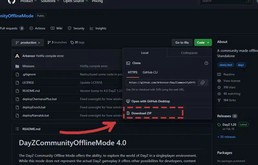Open the Arkensor author link

pos(29,56)
